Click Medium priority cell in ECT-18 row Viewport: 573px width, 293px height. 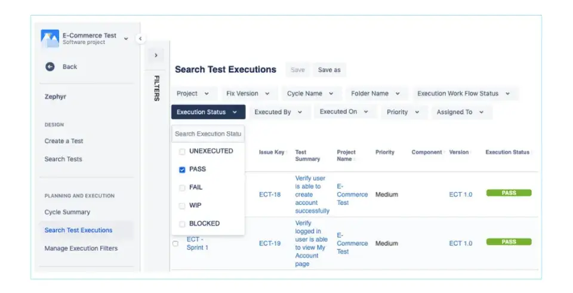click(x=387, y=195)
